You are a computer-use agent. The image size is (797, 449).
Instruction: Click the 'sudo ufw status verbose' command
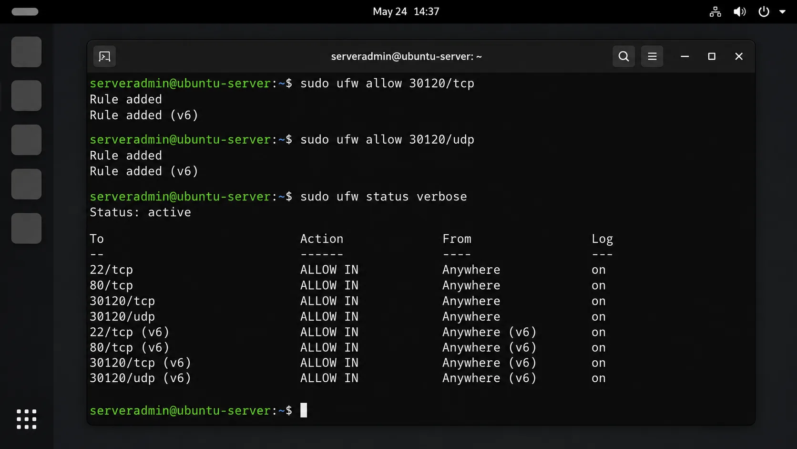click(x=384, y=197)
